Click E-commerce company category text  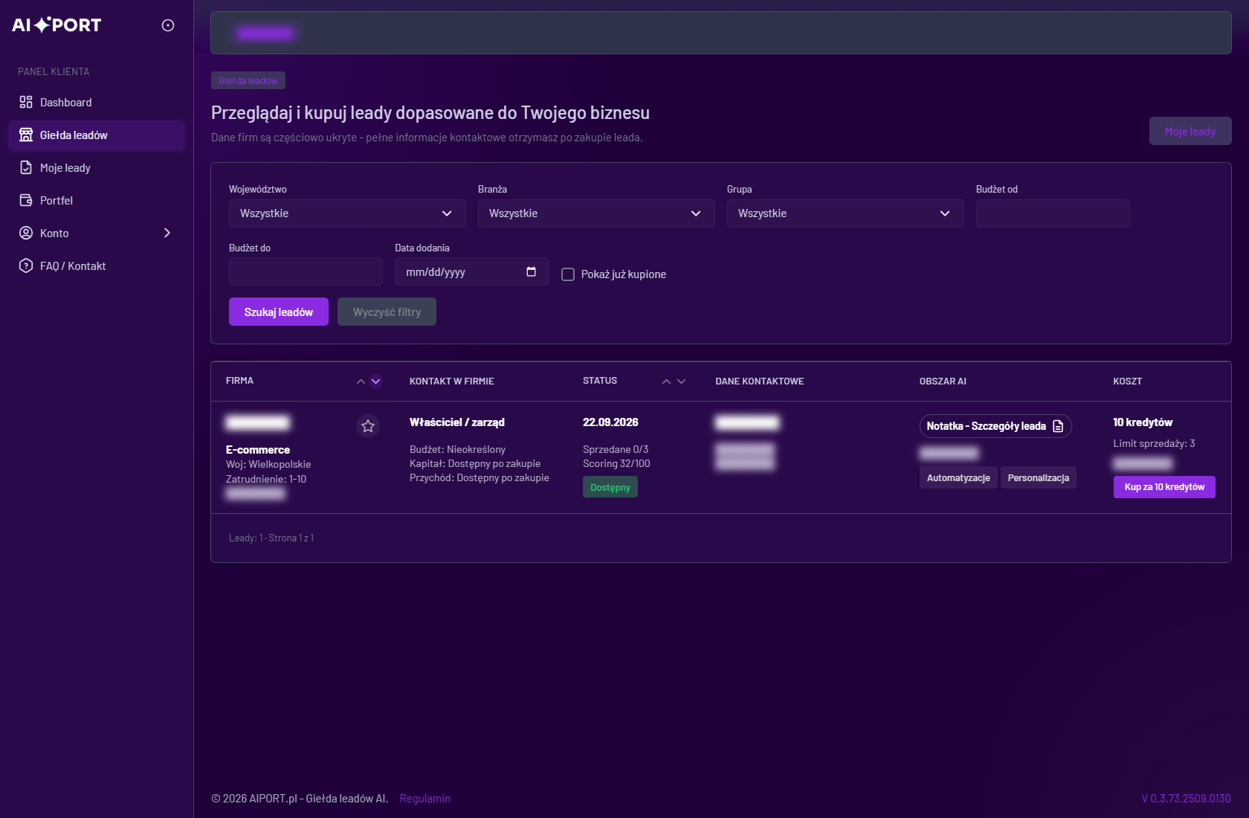point(258,449)
